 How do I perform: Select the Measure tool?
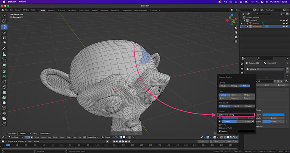pyautogui.click(x=4, y=54)
